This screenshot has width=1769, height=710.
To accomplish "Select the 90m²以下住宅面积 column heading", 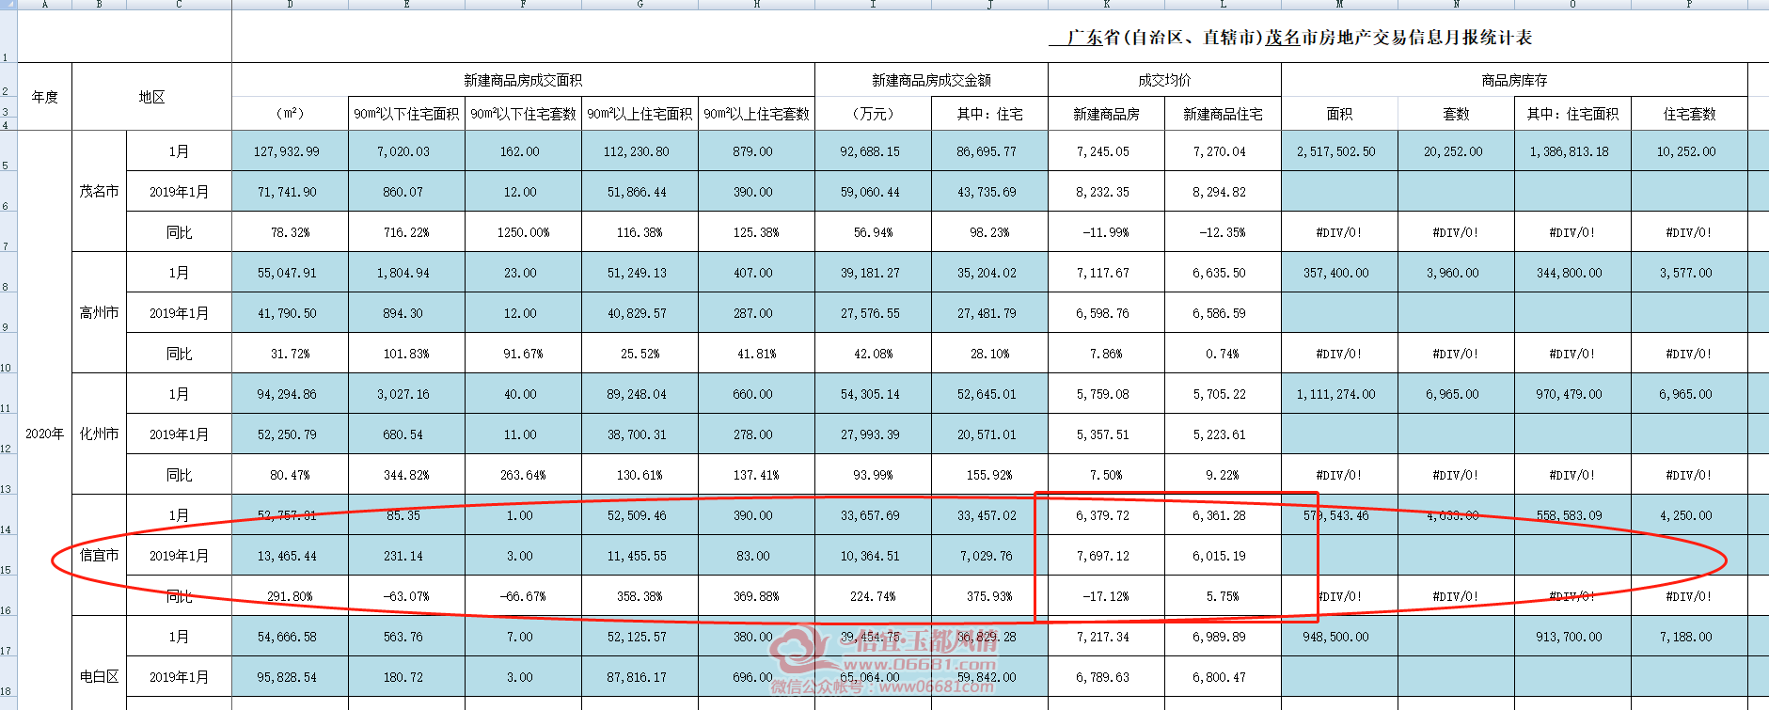I will pos(406,114).
